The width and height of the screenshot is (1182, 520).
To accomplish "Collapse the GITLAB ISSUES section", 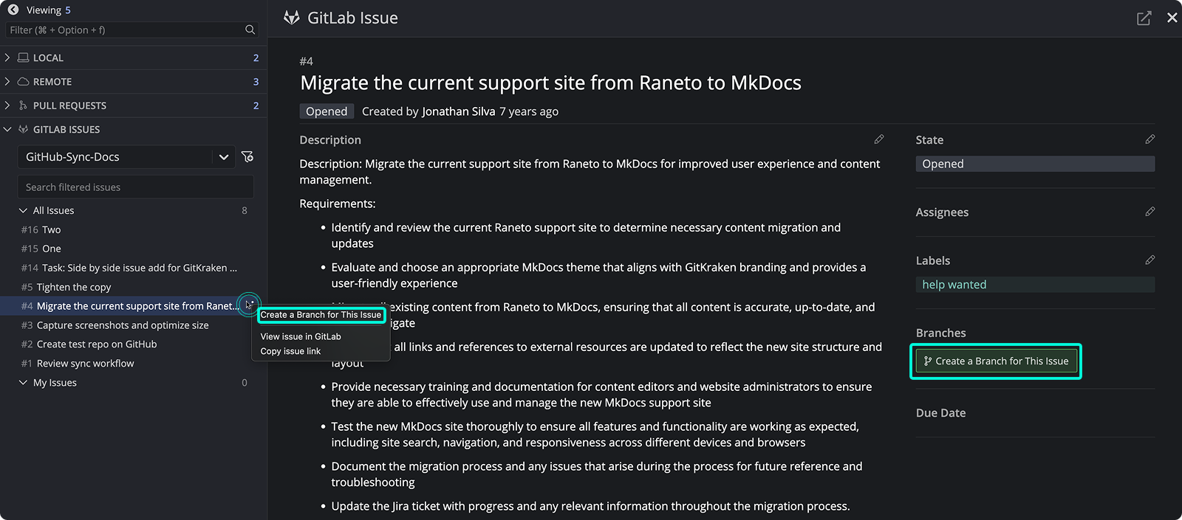I will click(7, 130).
